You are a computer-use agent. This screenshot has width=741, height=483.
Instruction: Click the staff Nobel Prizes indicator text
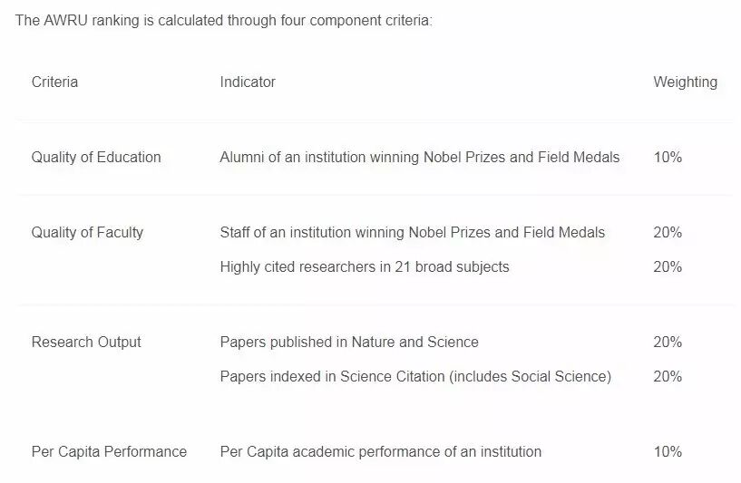412,233
